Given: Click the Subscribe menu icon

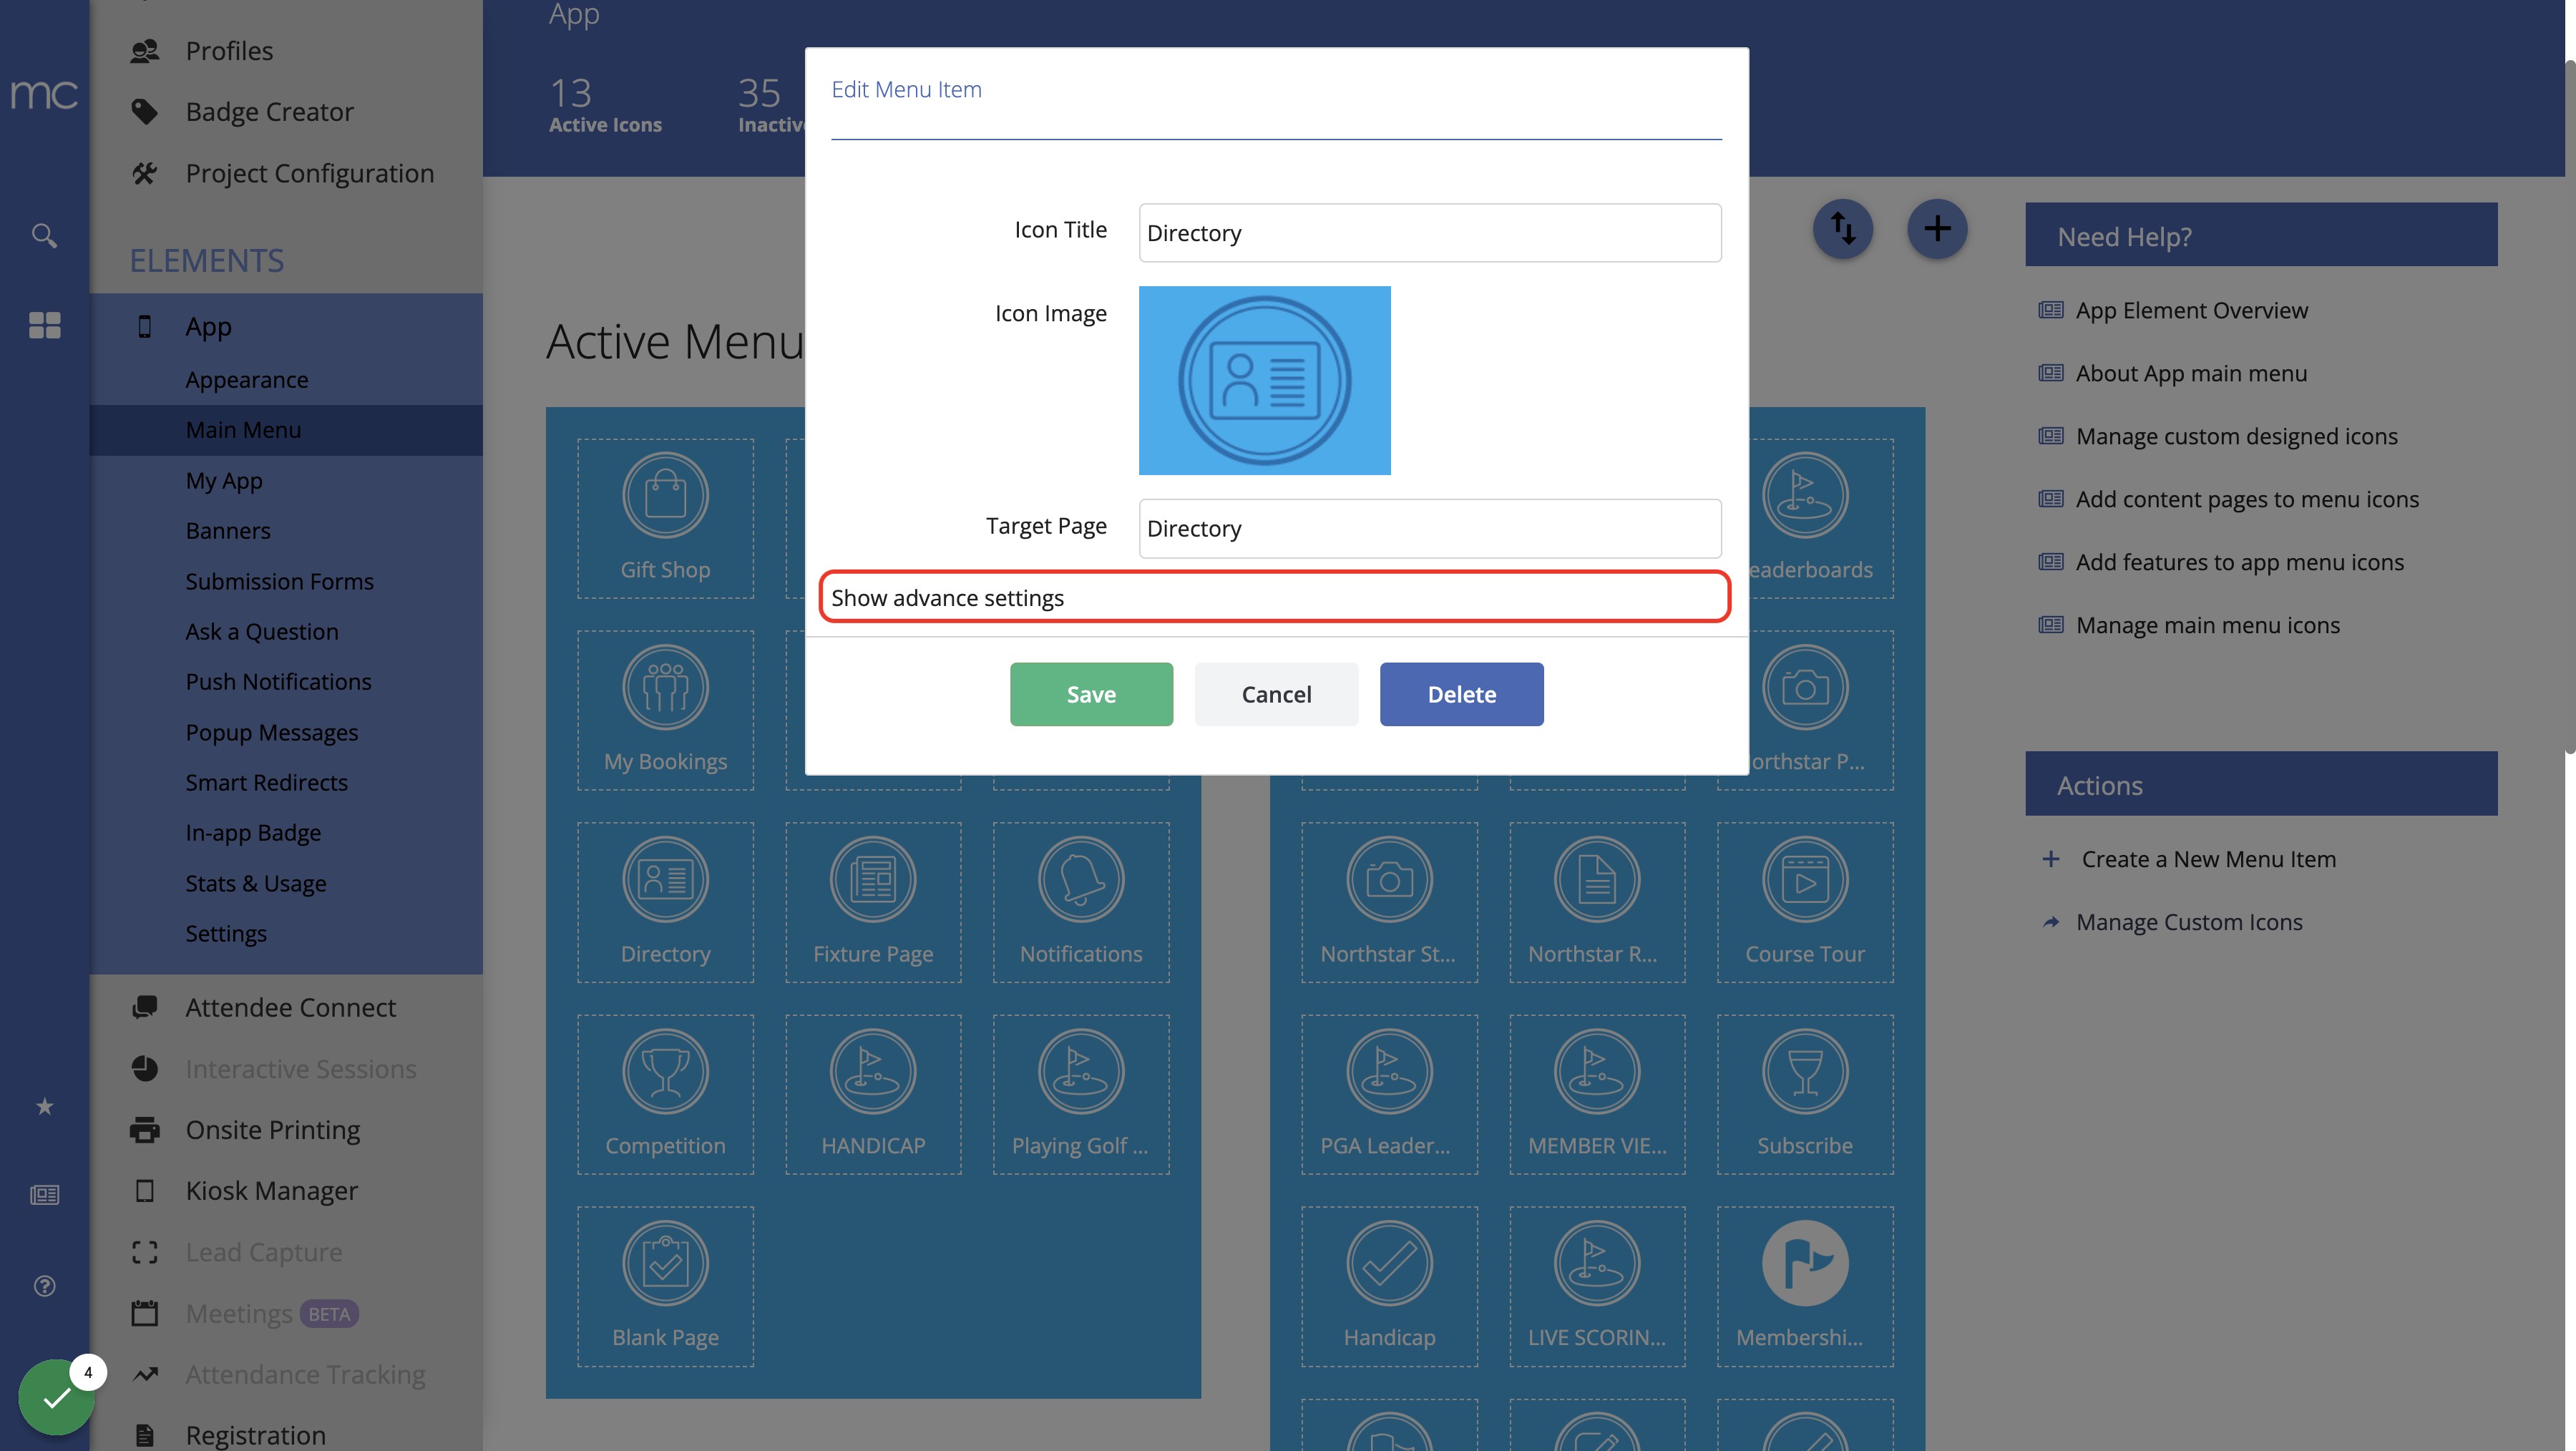Looking at the screenshot, I should (x=1805, y=1094).
